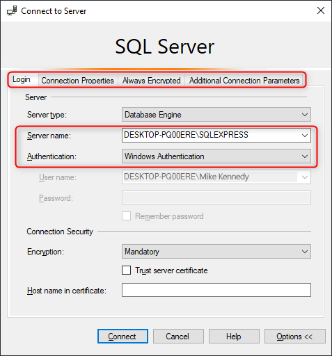Click the Encryption label
The height and width of the screenshot is (356, 332).
click(x=45, y=252)
